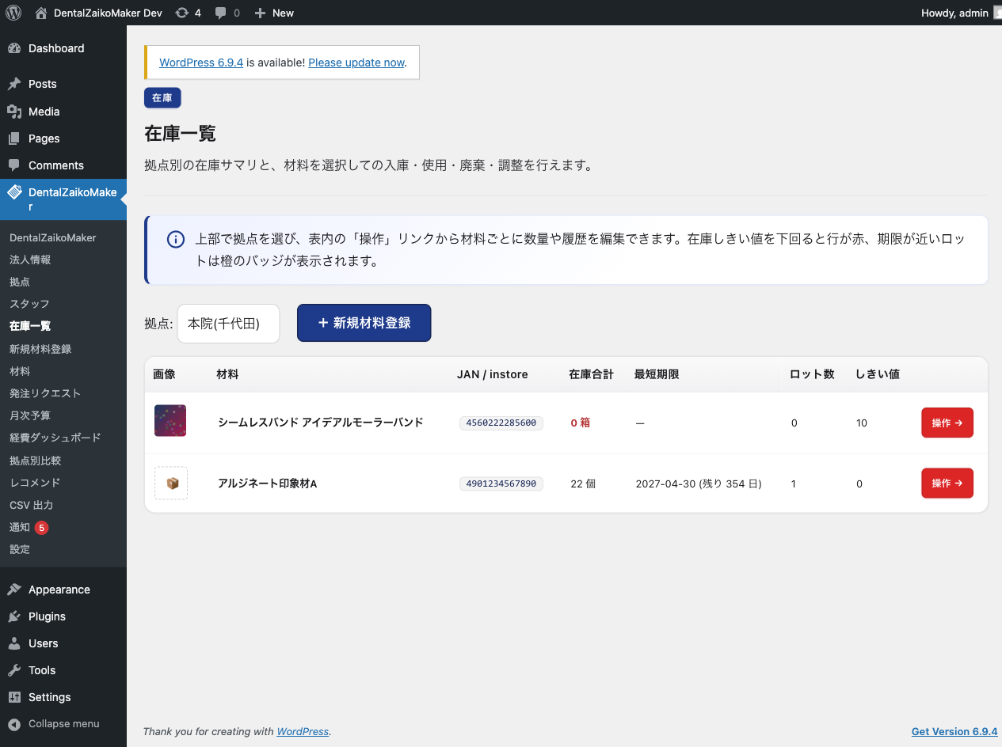Click the Posts pushpin icon

pyautogui.click(x=14, y=84)
